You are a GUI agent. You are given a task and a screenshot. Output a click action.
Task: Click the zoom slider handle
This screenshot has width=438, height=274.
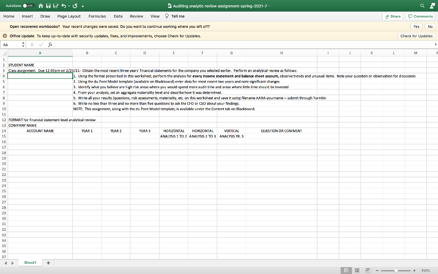point(396,271)
